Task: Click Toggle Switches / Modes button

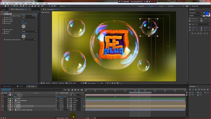Action: pyautogui.click(x=62, y=118)
